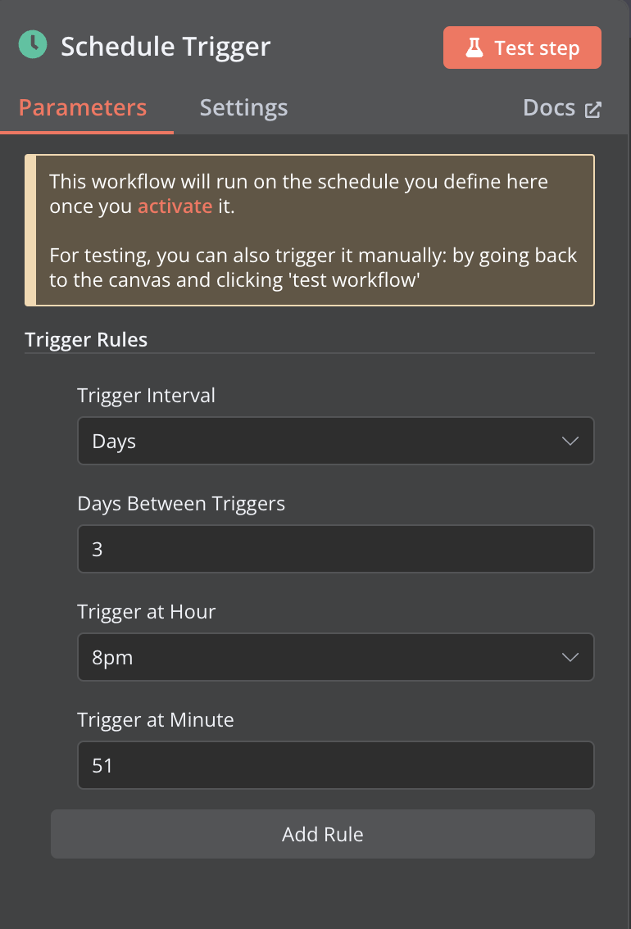
Task: Expand the Trigger Interval dropdown chevron
Action: tap(570, 442)
